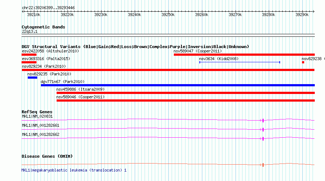Click the nsv3634 (Kidd2008) label
This screenshot has height=181, width=325.
[219, 59]
